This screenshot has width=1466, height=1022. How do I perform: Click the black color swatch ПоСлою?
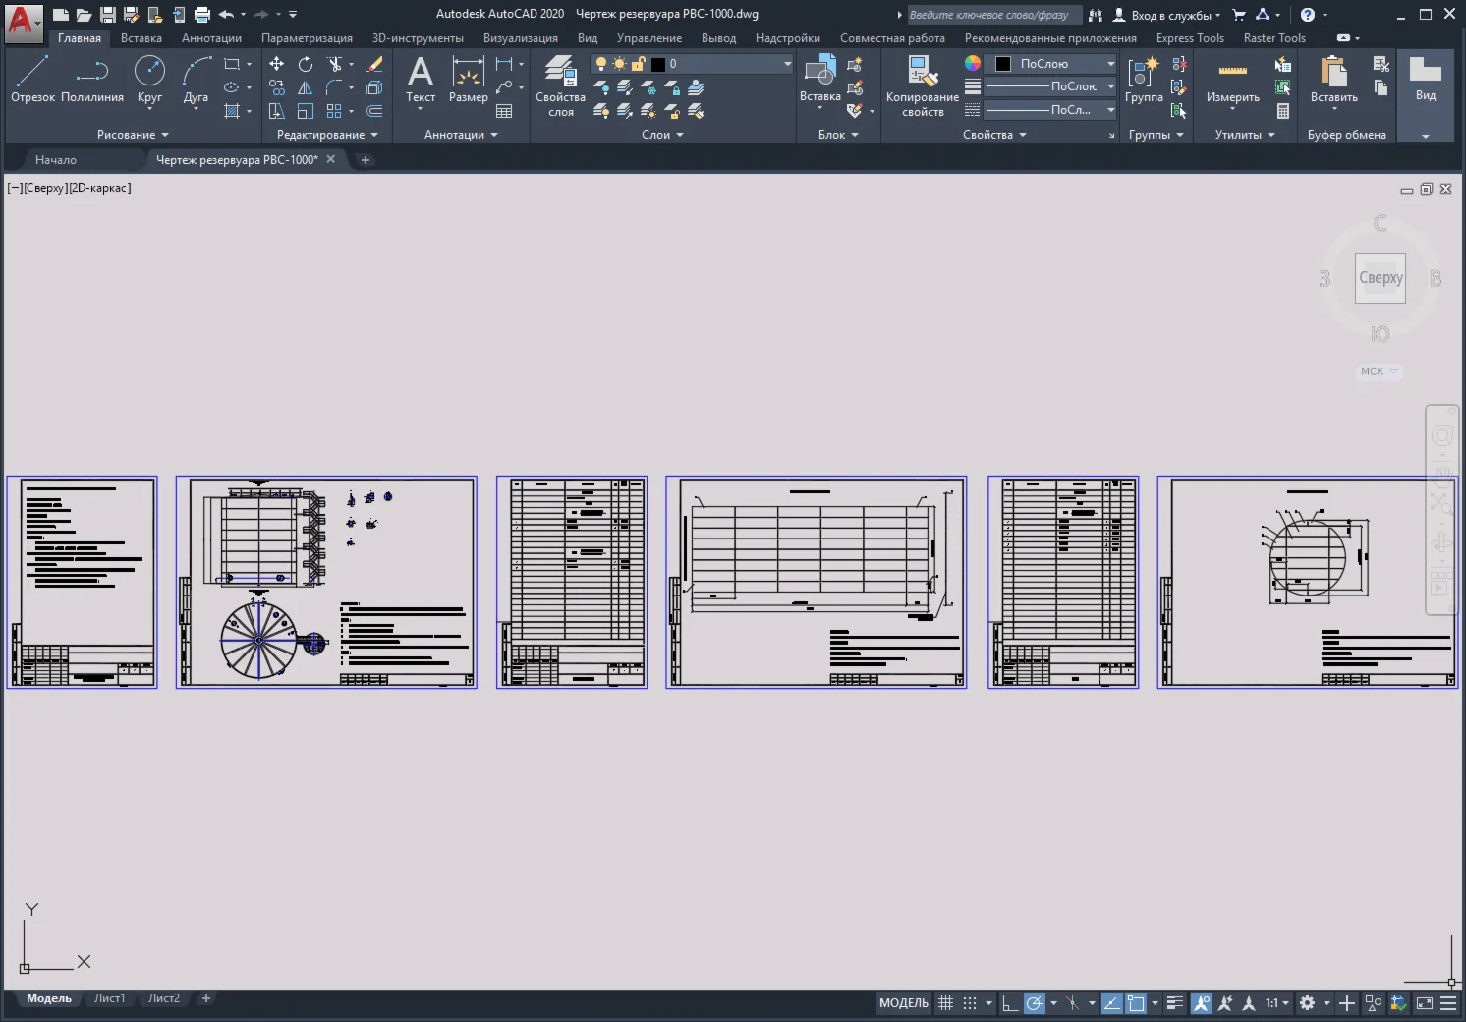[1003, 64]
